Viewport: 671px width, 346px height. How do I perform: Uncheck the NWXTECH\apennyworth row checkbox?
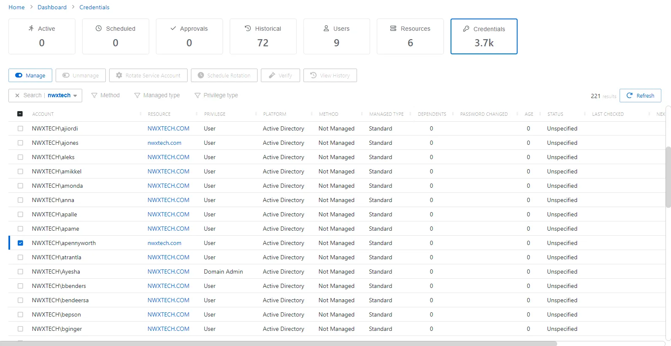click(20, 243)
